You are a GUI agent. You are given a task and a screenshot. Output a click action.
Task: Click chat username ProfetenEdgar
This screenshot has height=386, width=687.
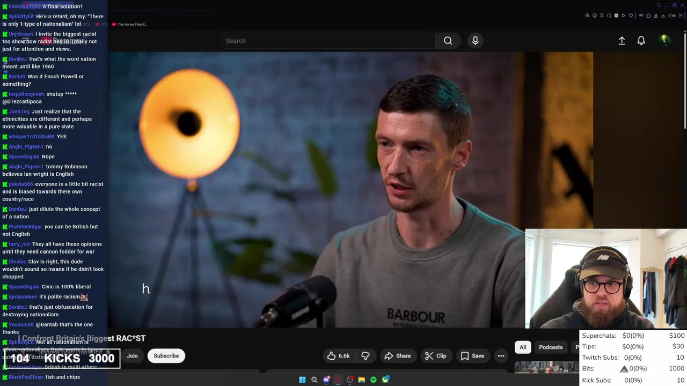[x=26, y=227]
